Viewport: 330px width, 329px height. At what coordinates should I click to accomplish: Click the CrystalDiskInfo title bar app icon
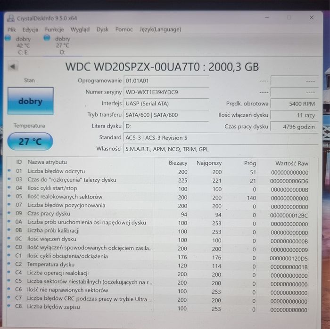(x=11, y=18)
